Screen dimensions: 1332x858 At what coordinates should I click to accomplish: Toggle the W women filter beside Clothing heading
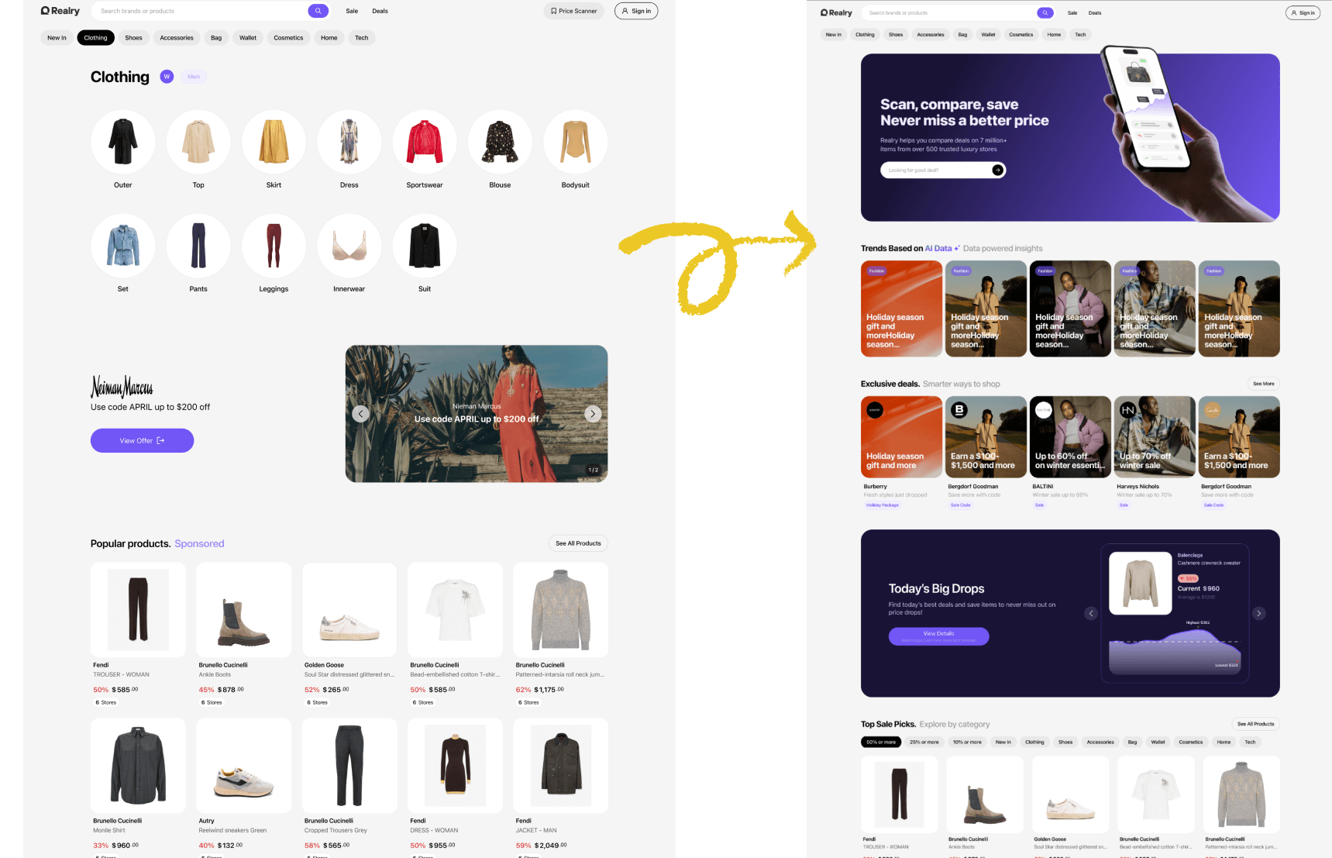pyautogui.click(x=167, y=76)
